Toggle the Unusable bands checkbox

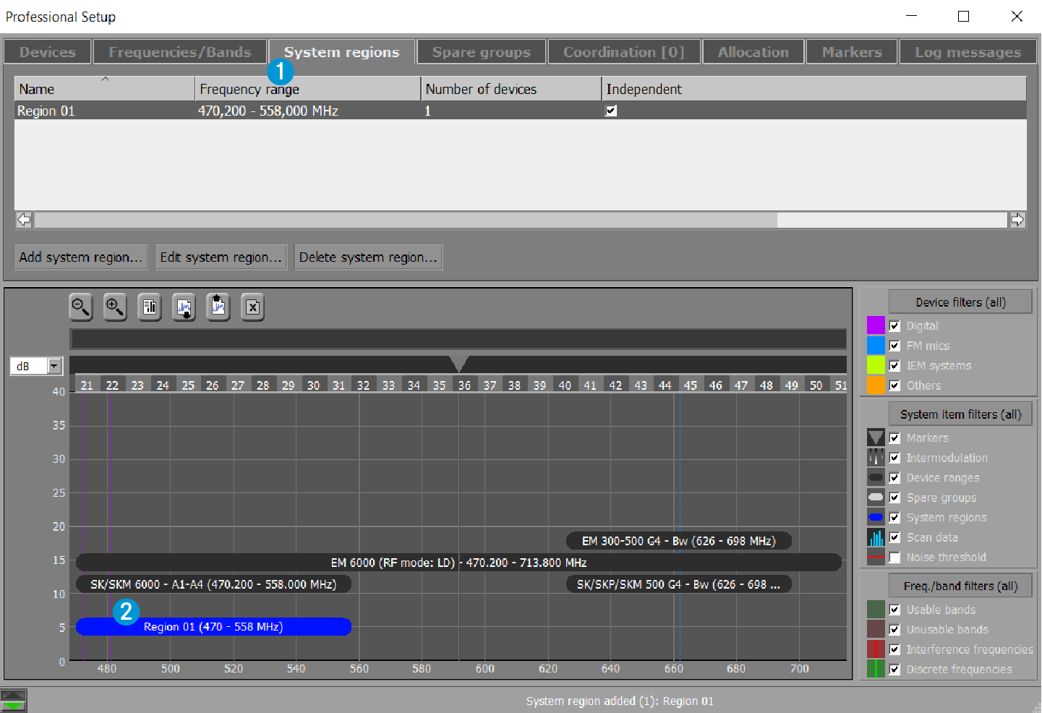click(x=894, y=629)
